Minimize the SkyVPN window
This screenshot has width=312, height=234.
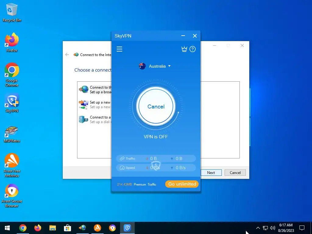click(183, 36)
